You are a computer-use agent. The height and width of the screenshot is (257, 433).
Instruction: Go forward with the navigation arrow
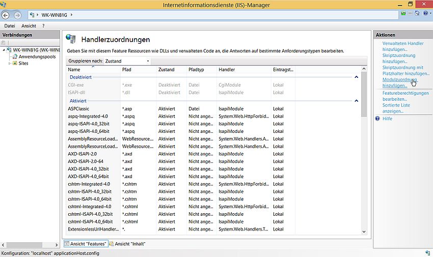click(x=17, y=15)
